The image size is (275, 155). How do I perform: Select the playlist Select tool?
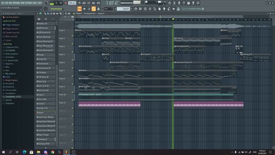[63, 13]
